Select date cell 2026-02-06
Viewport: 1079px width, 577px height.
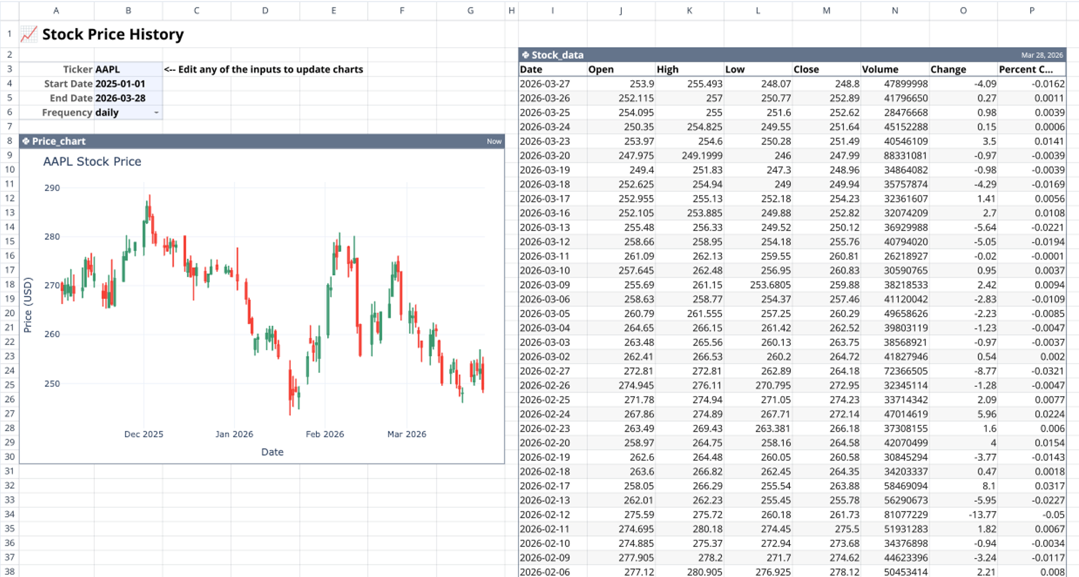point(553,571)
